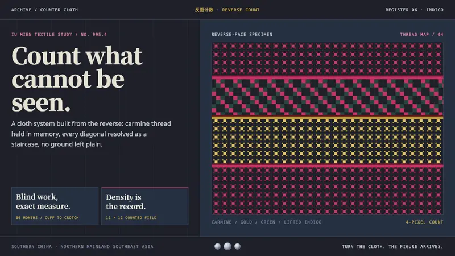Click 'CARMINE / GOLD / GREEN / LIFTED INDIGO' caption
Viewport: 455px width, 256px height.
click(x=266, y=222)
